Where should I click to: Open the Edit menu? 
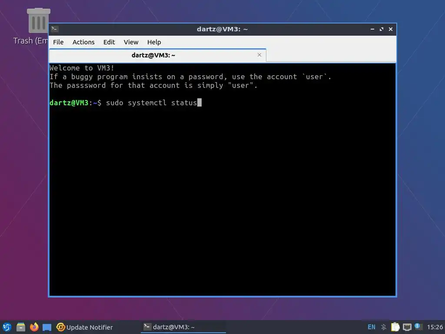click(x=109, y=42)
